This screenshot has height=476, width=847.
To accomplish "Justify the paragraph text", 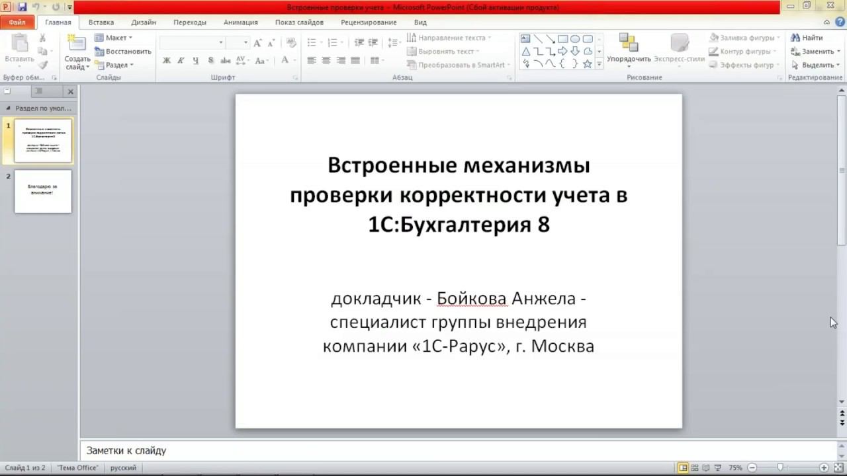I will click(355, 60).
